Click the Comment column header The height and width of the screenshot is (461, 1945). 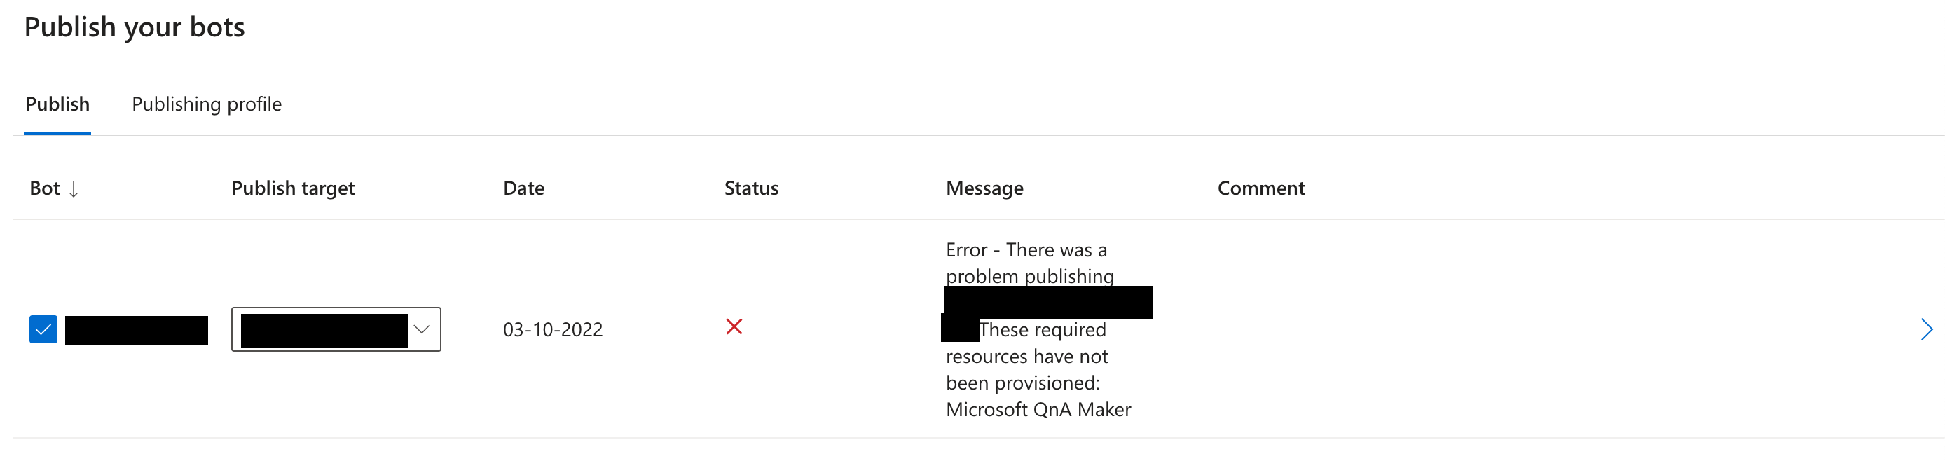[x=1261, y=188]
